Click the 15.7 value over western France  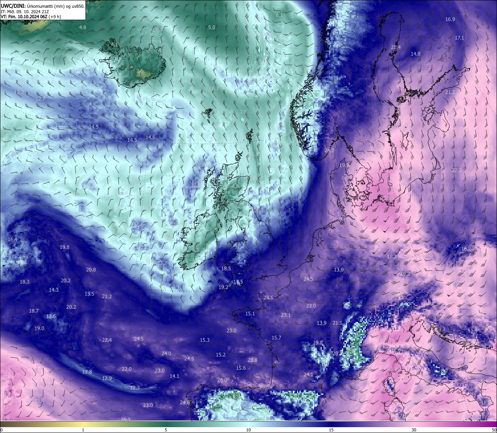click(276, 337)
